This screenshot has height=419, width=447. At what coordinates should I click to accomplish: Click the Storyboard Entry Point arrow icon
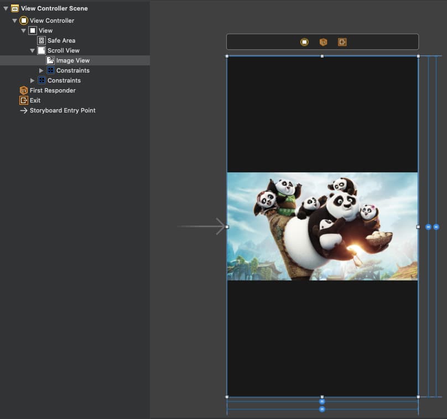[24, 110]
